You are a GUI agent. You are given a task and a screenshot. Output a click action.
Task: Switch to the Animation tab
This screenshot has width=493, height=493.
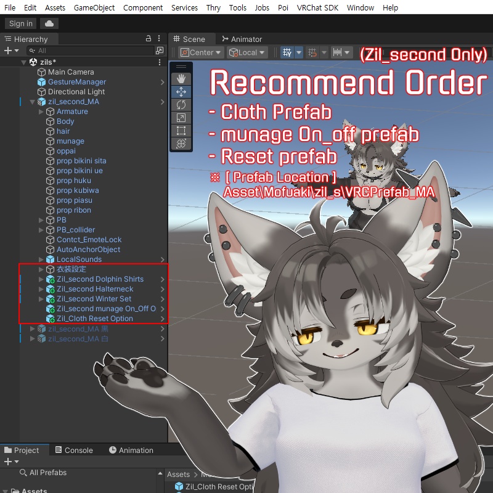131,450
